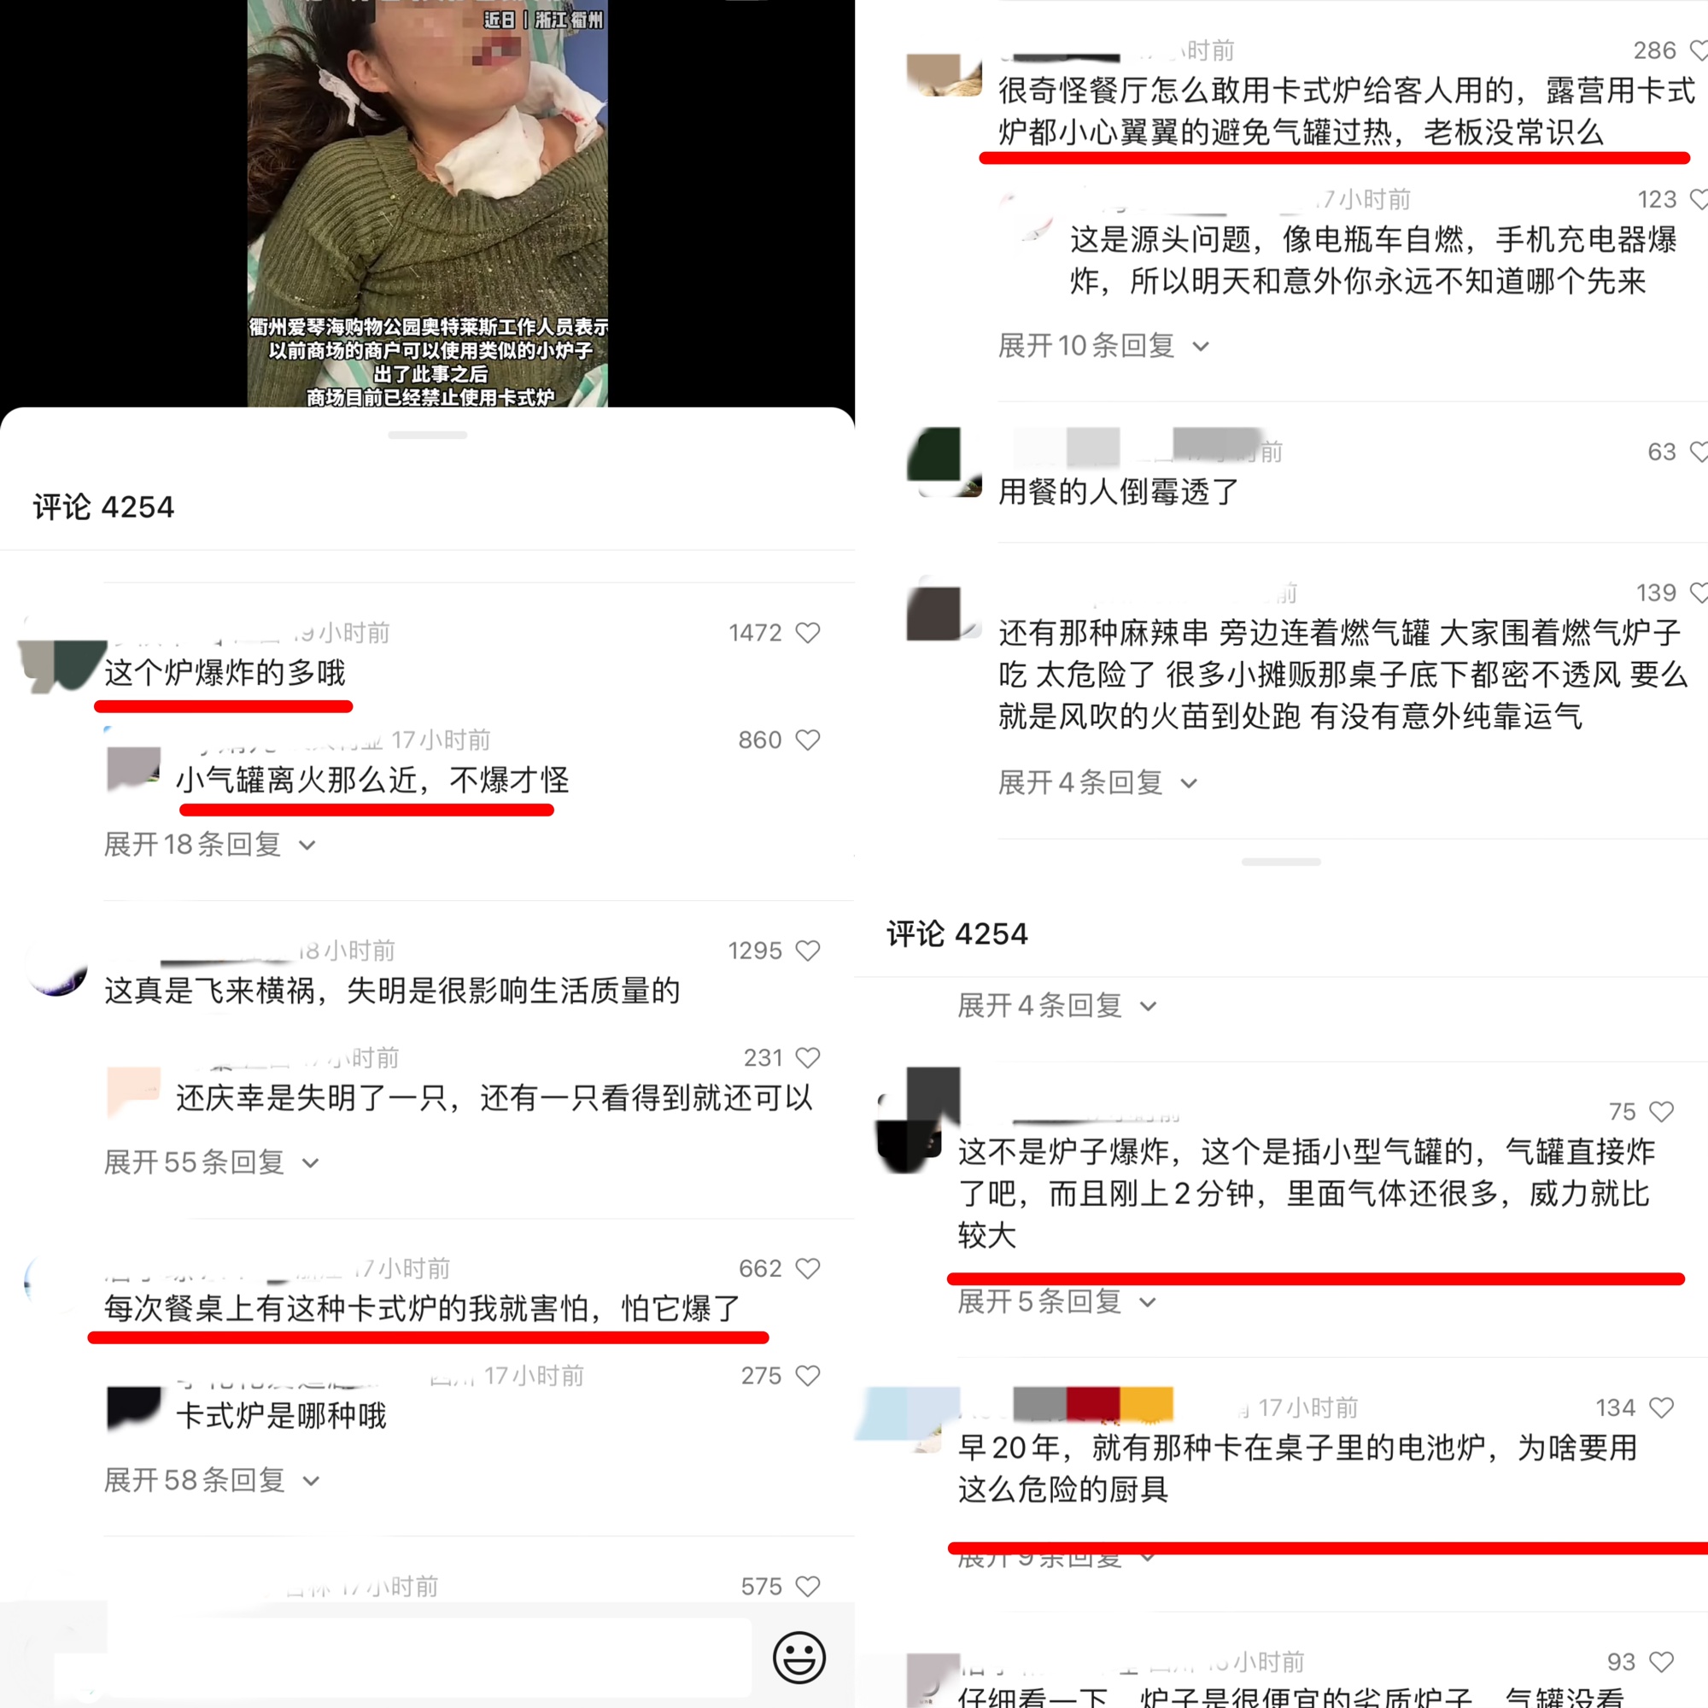Screen dimensions: 1708x1708
Task: Expand 展开58条回复 replies
Action: coord(211,1480)
